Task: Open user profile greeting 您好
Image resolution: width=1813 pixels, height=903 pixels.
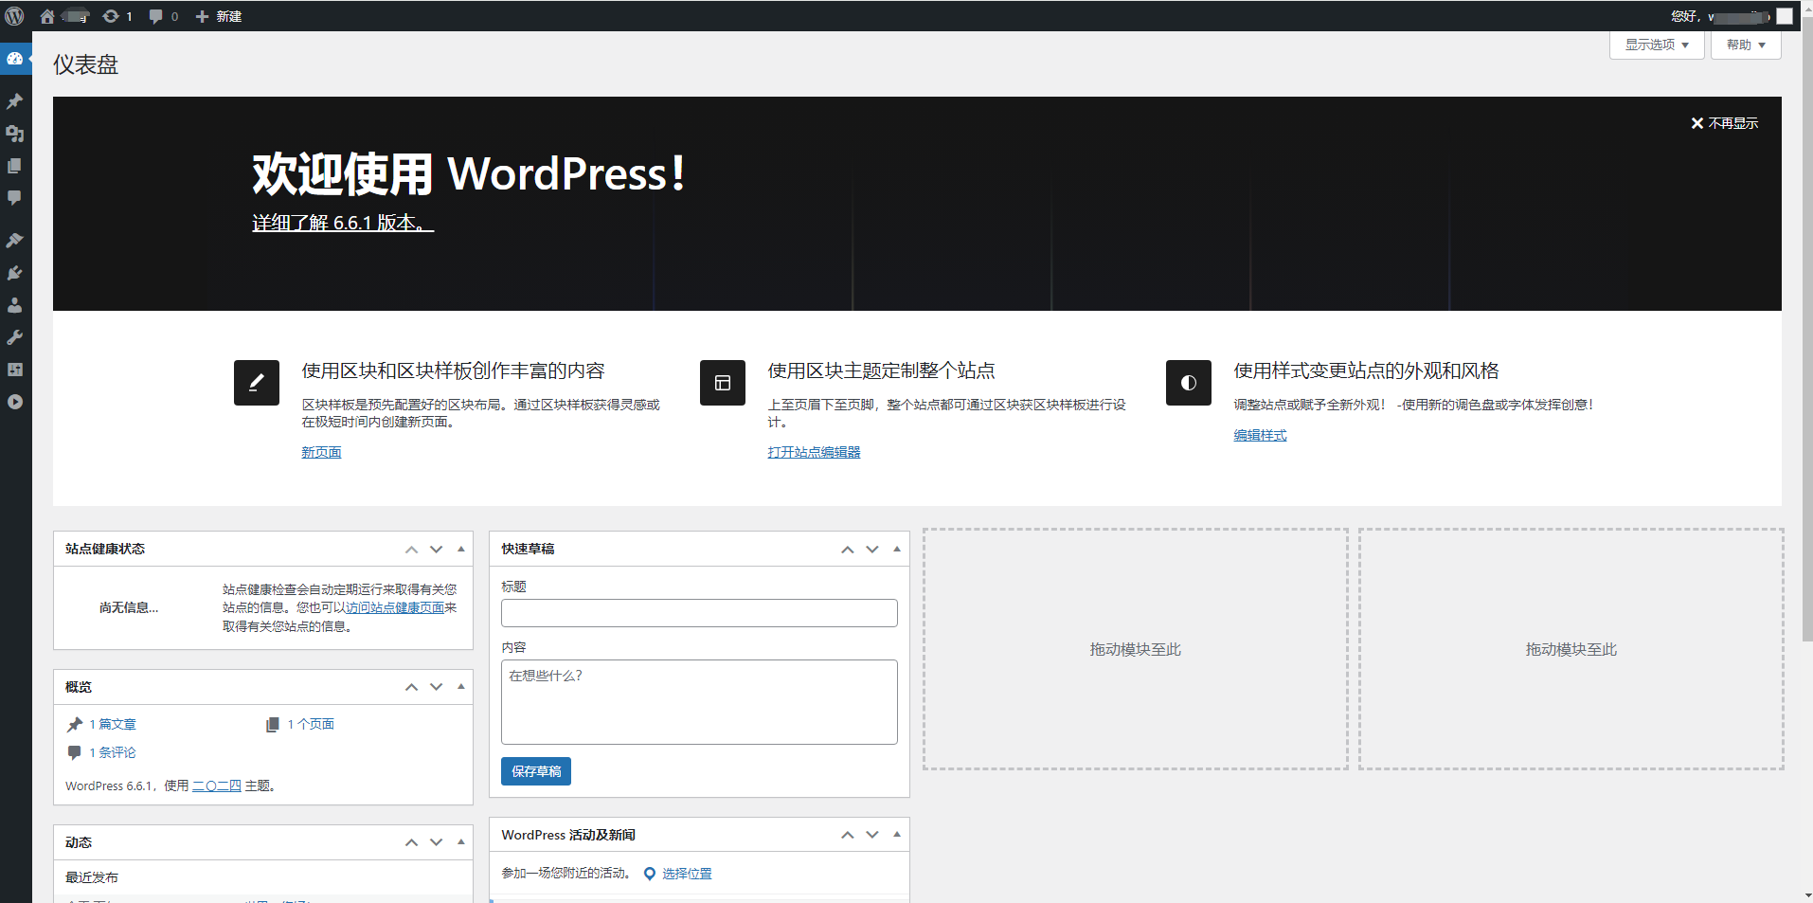Action: point(1720,16)
